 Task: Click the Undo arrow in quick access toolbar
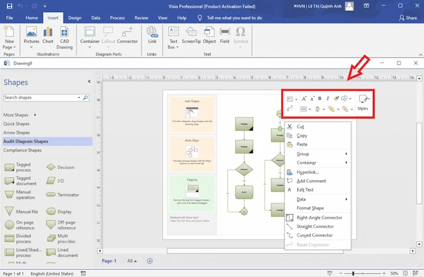click(21, 6)
